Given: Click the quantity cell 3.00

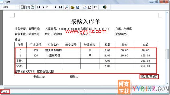Looking at the screenshot, I should 107,50.
